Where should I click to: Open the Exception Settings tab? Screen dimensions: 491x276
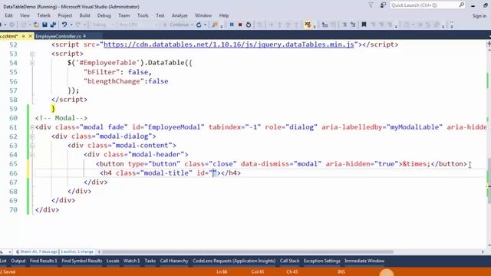pos(322,261)
